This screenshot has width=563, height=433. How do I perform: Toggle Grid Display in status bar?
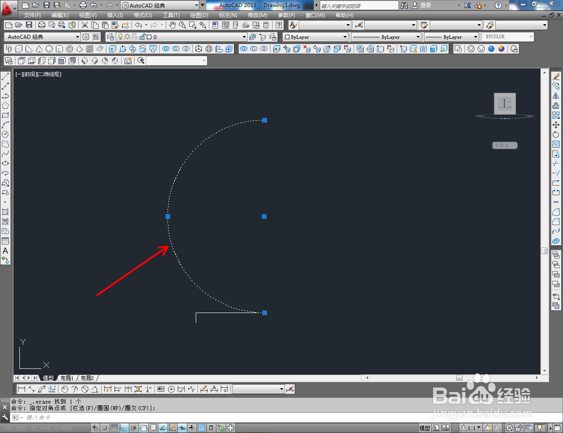(x=114, y=428)
